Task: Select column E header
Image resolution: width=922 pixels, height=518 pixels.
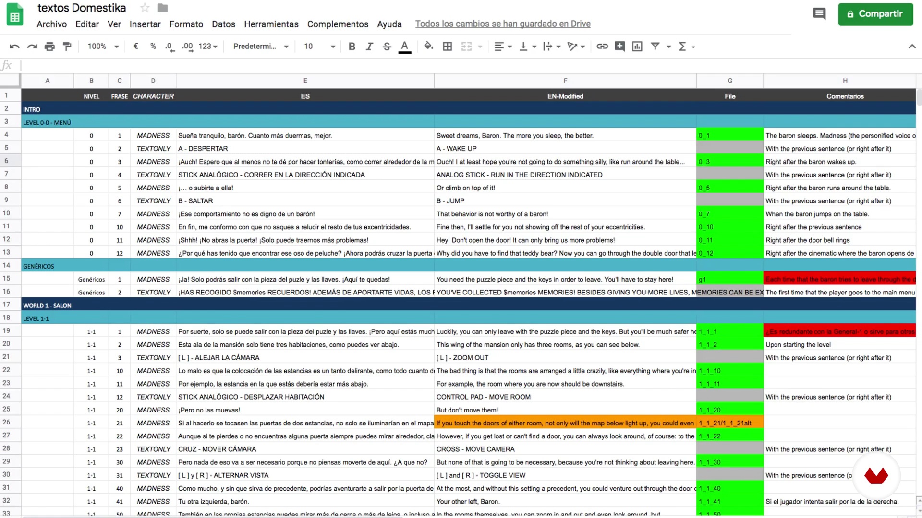Action: (x=305, y=81)
